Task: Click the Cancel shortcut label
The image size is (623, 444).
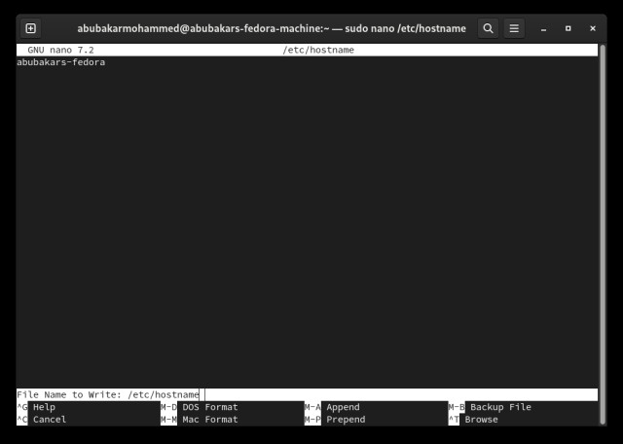Action: 50,420
